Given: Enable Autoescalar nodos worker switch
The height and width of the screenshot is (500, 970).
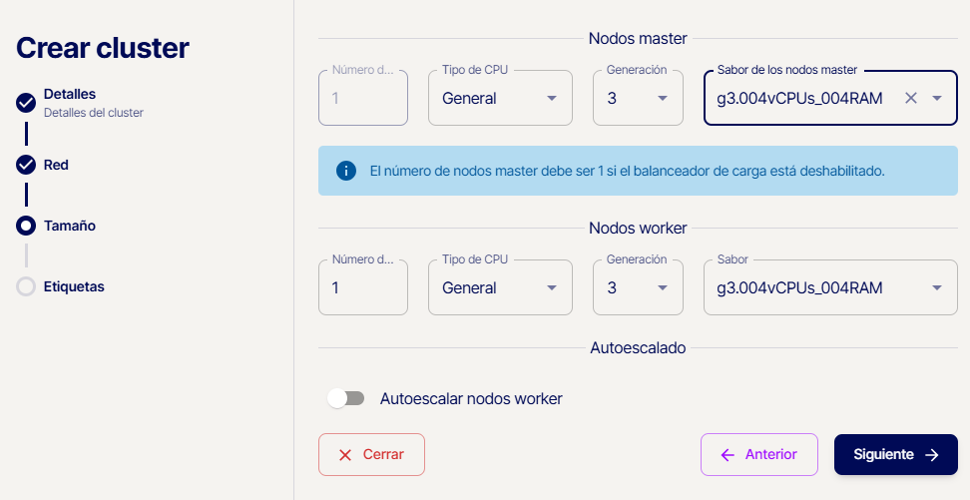Looking at the screenshot, I should coord(346,398).
